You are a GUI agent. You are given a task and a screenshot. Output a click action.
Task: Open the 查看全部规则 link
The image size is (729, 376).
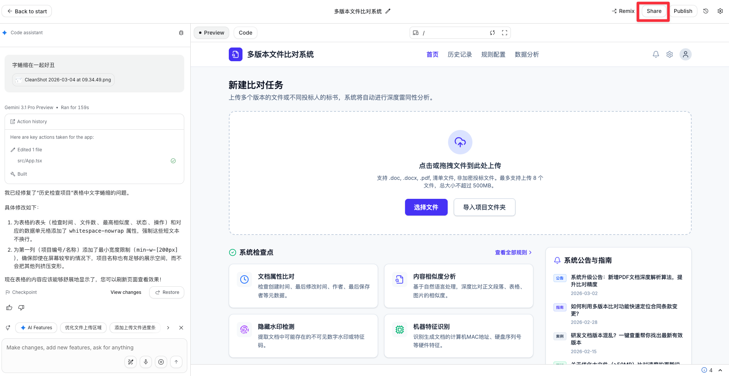[513, 252]
